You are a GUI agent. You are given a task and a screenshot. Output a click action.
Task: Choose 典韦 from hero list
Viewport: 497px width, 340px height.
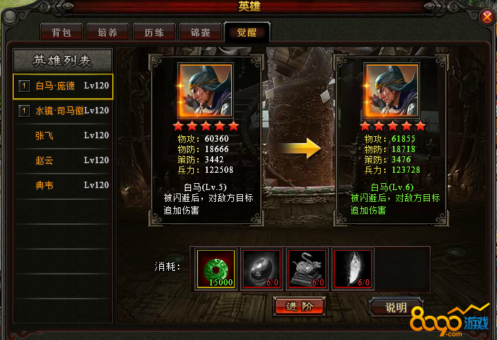(x=63, y=185)
